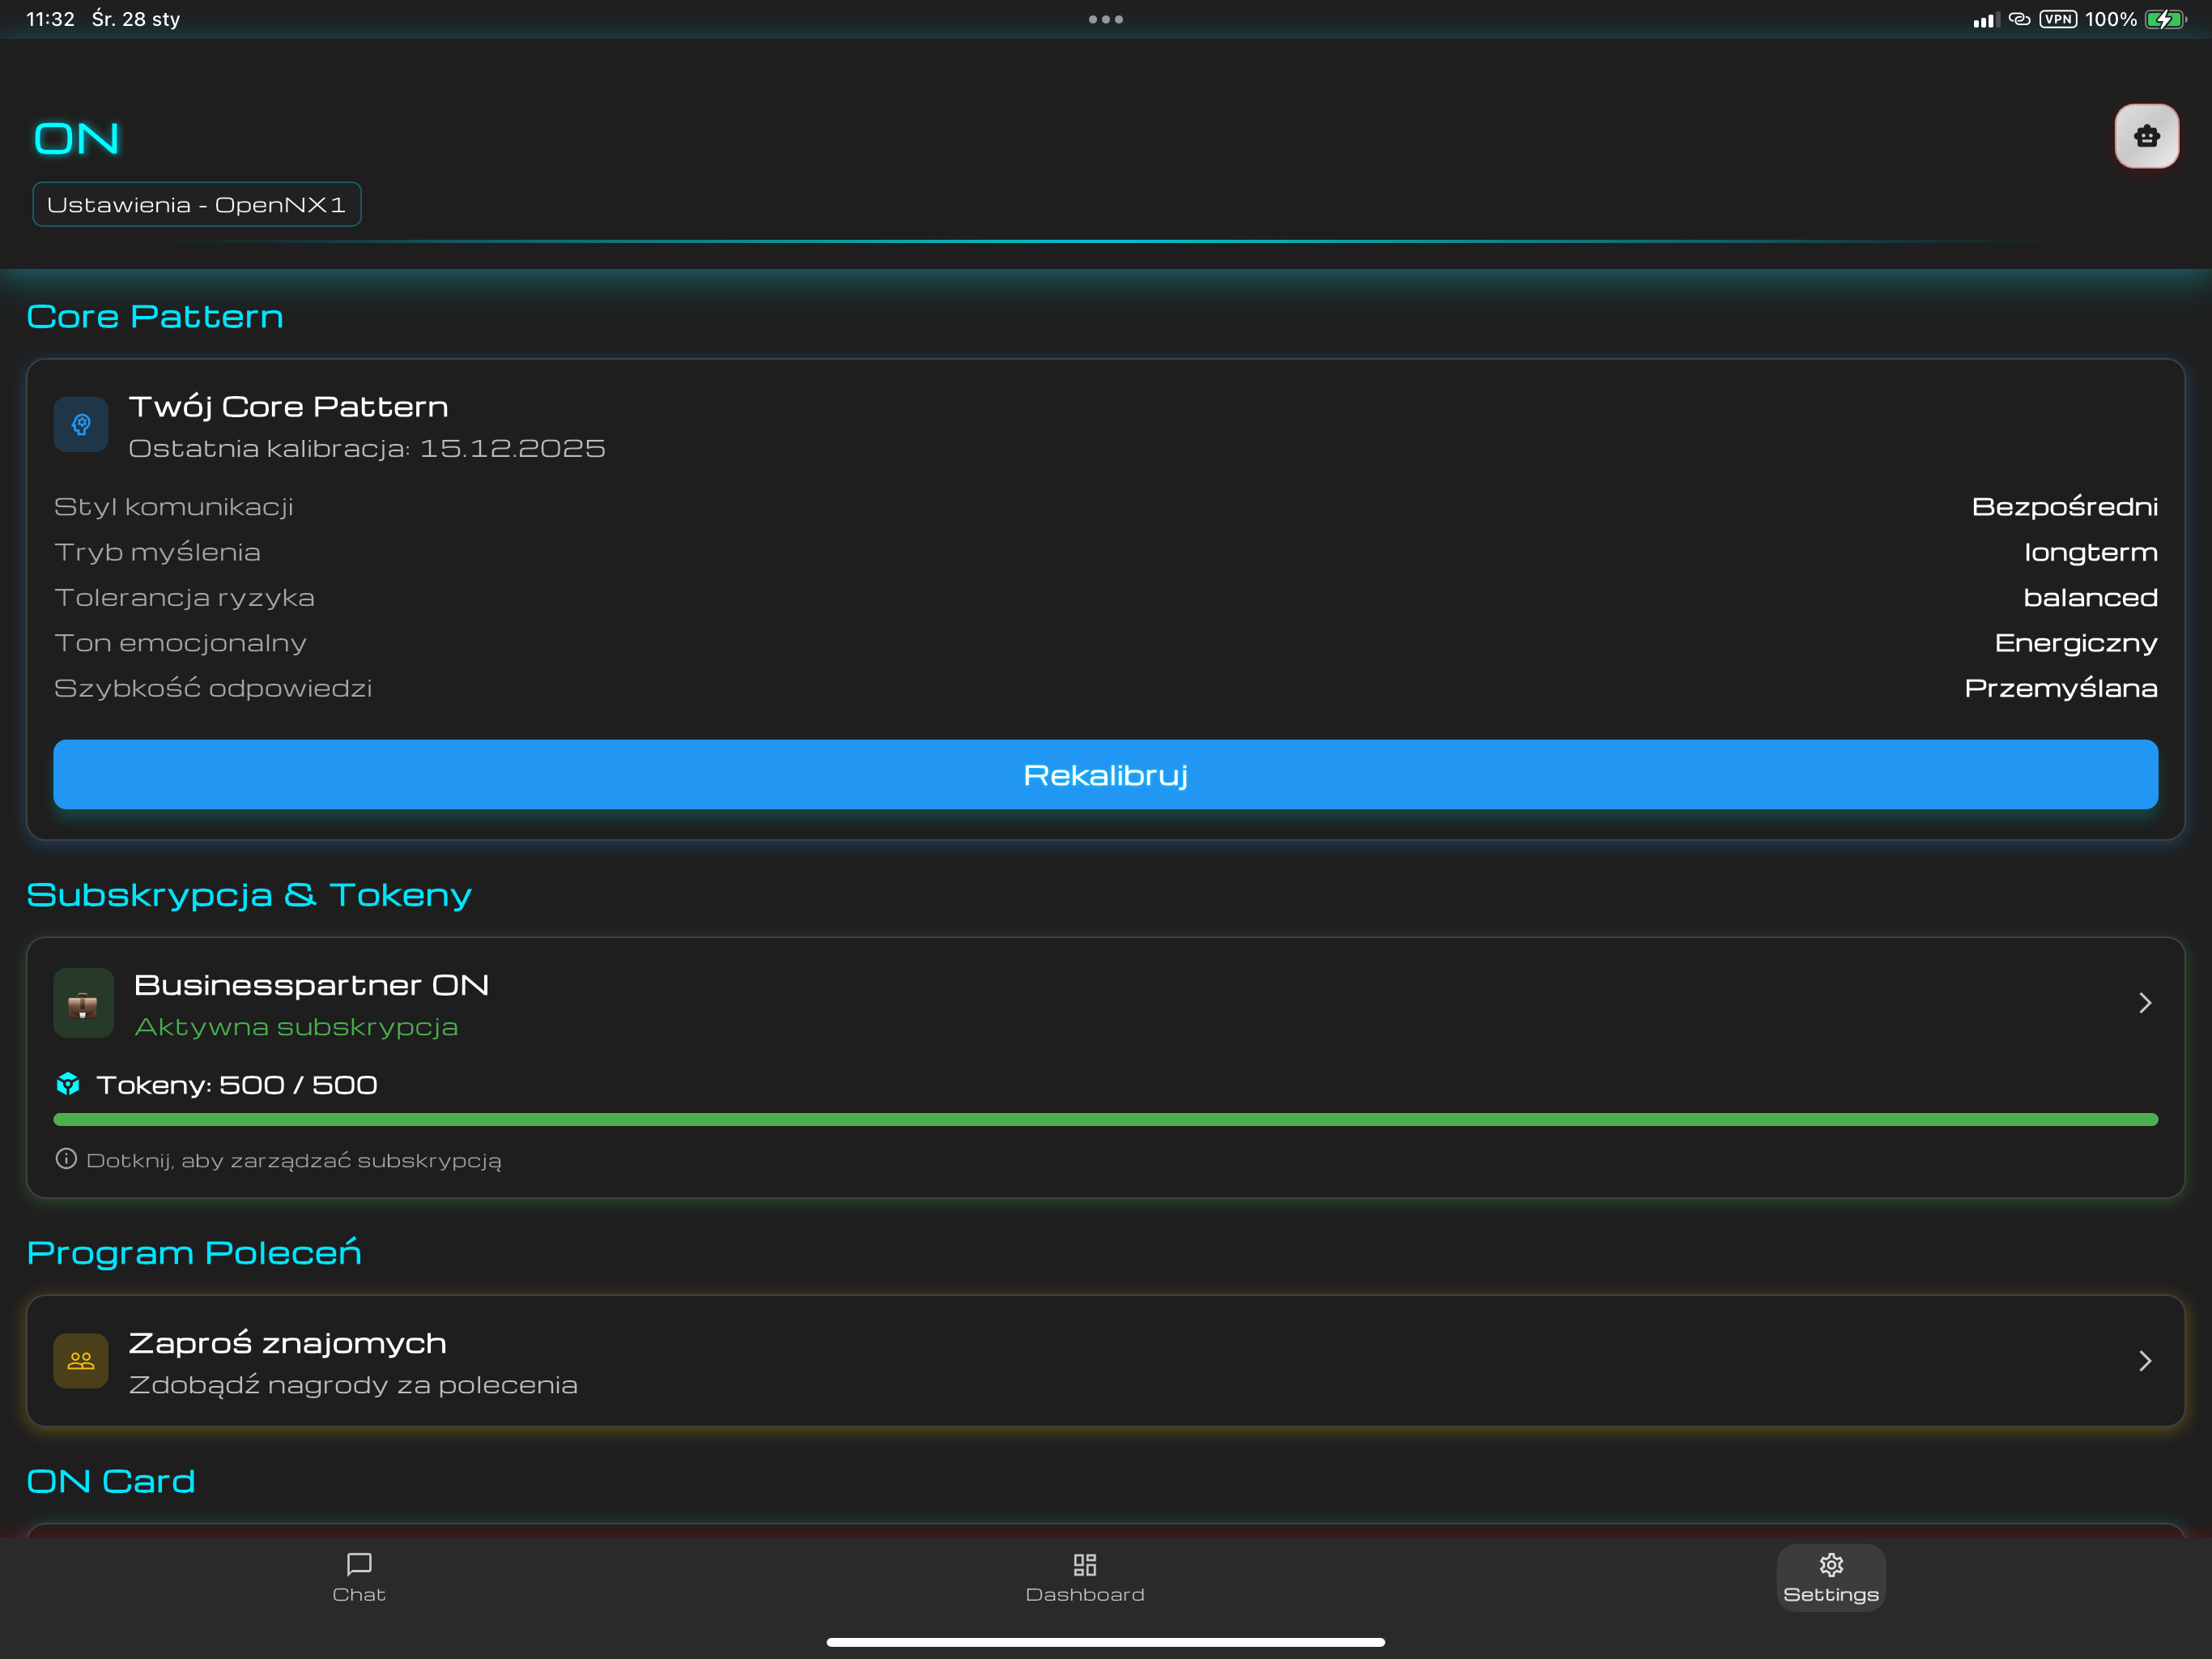This screenshot has width=2212, height=1659.
Task: Click the green token progress bar
Action: click(x=1106, y=1120)
